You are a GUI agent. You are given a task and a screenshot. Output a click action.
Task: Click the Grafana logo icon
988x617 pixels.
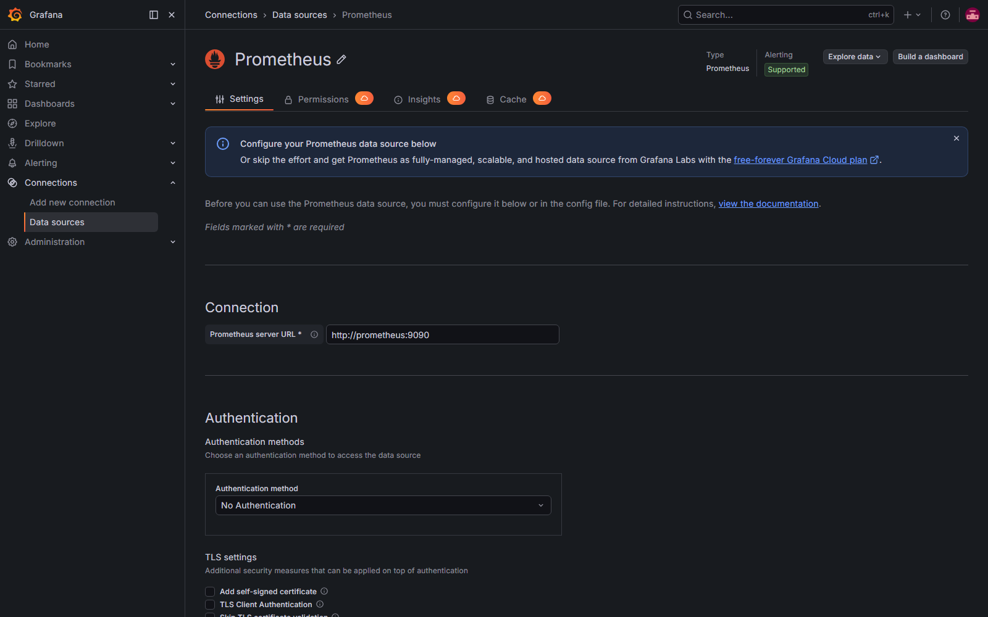tap(15, 15)
